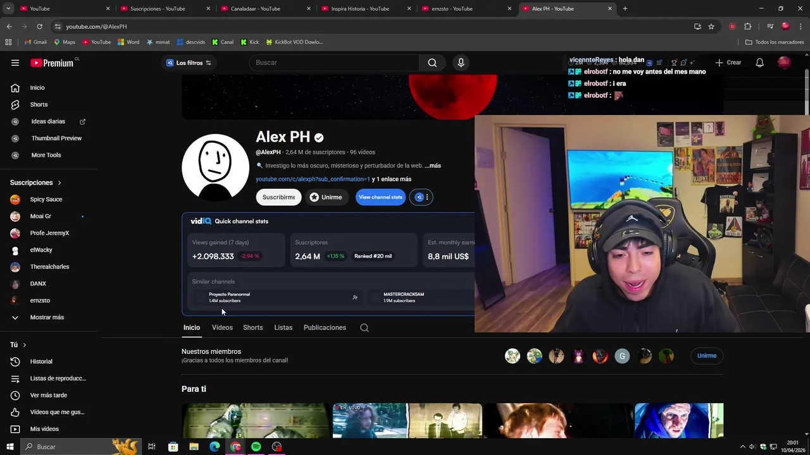Open Microsoft Edge from the taskbar
The width and height of the screenshot is (810, 455).
[215, 447]
